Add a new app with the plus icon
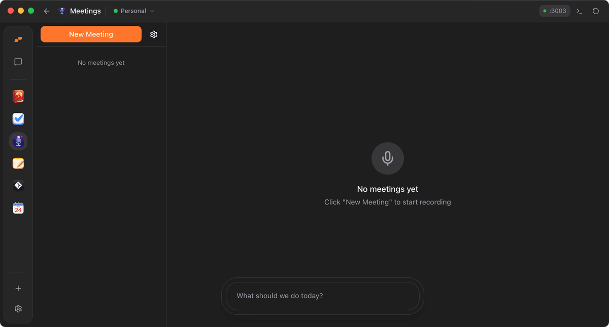609x327 pixels. tap(18, 289)
